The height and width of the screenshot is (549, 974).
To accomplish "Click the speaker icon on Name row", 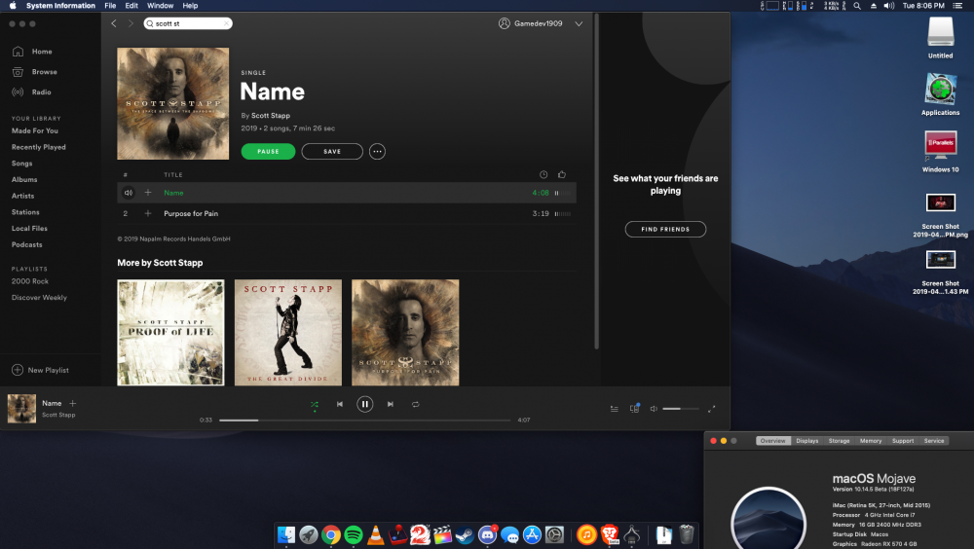I will click(128, 193).
